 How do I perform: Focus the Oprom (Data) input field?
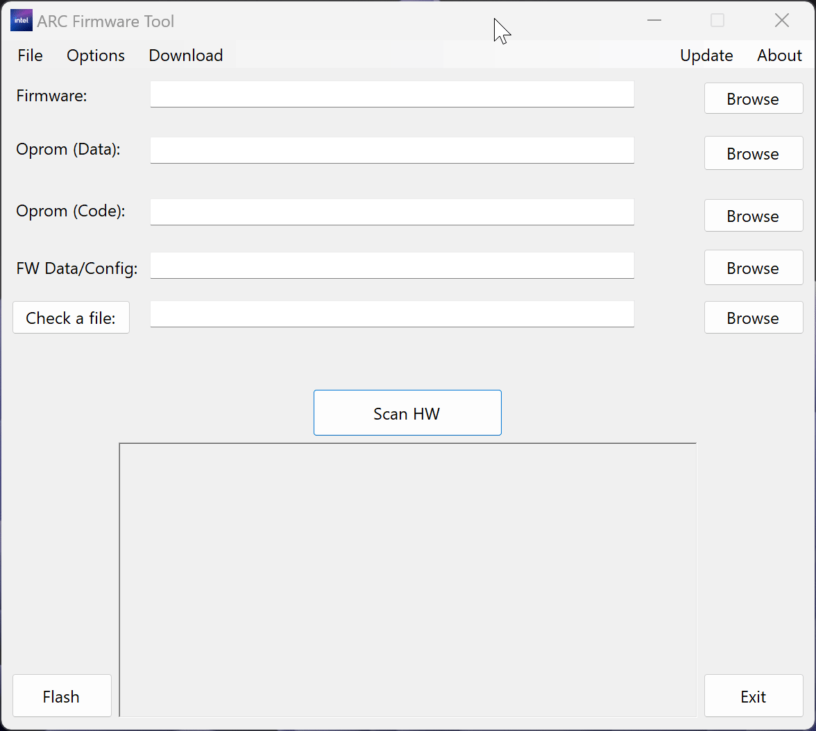[392, 150]
